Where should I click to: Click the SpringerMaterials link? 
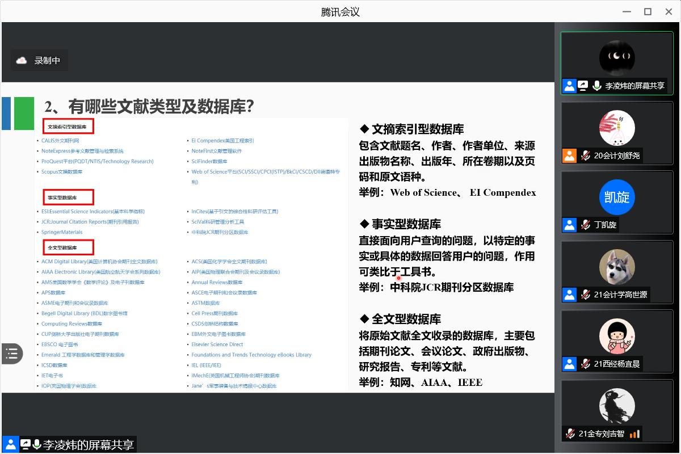pos(62,232)
